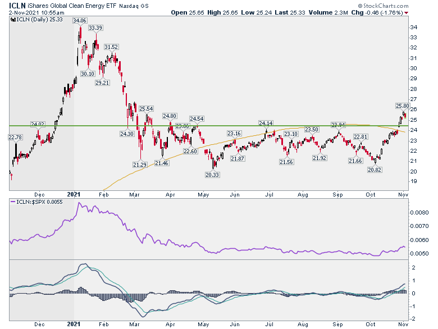Click the 22.81 price label
This screenshot has width=438, height=329.
pyautogui.click(x=361, y=136)
